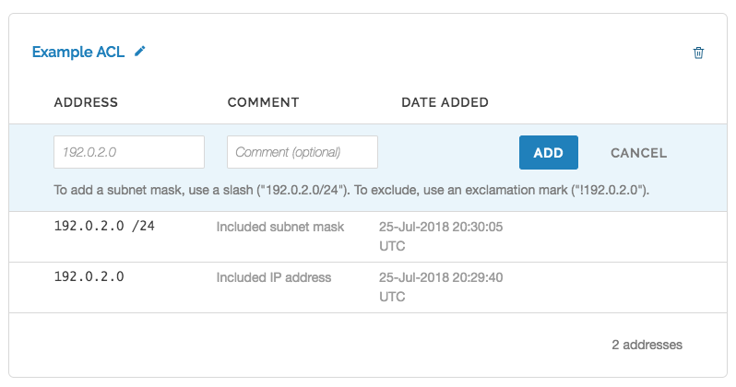Click the pencil icon to rename Example ACL
Screen dimensions: 736x387
click(x=140, y=53)
